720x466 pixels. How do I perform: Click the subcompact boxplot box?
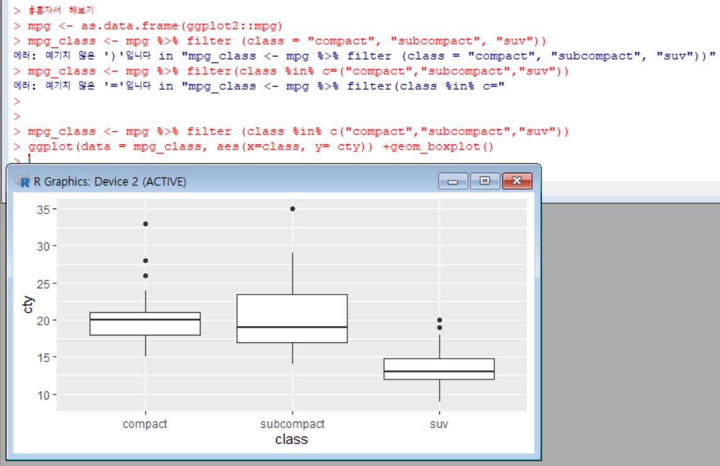292,318
